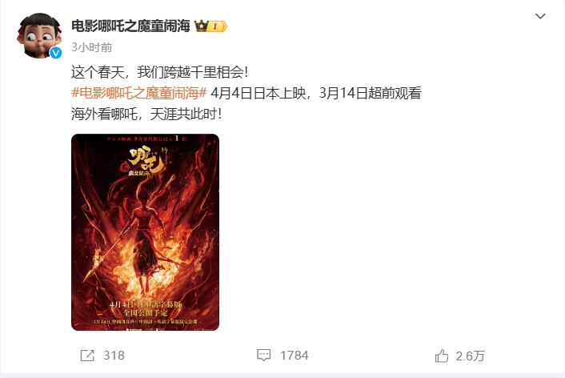Open the orange #电影哪吒之魔童闹海# hashtag
565x378 pixels.
click(x=138, y=93)
